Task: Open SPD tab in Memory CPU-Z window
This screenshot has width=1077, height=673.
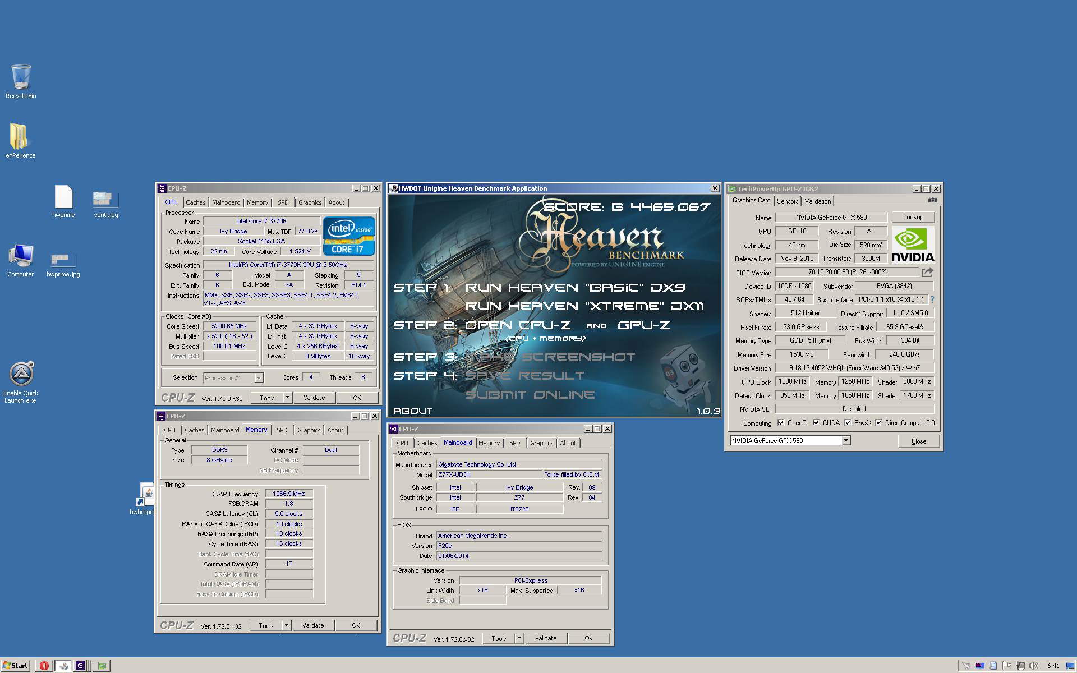Action: click(282, 430)
